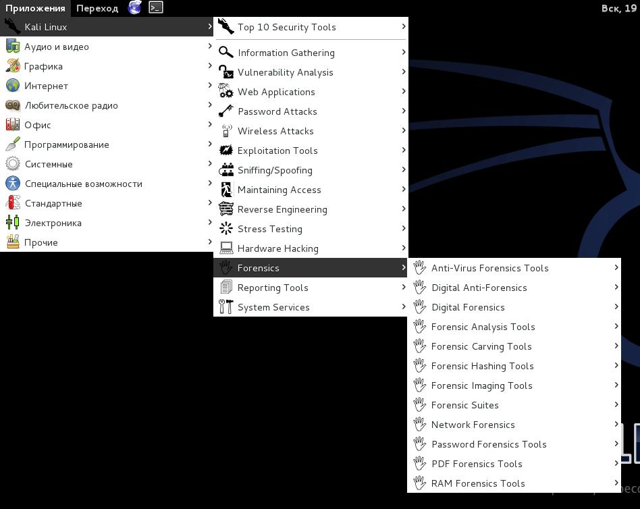Click the Специальные возможности accessibility icon
640x509 pixels.
[13, 183]
